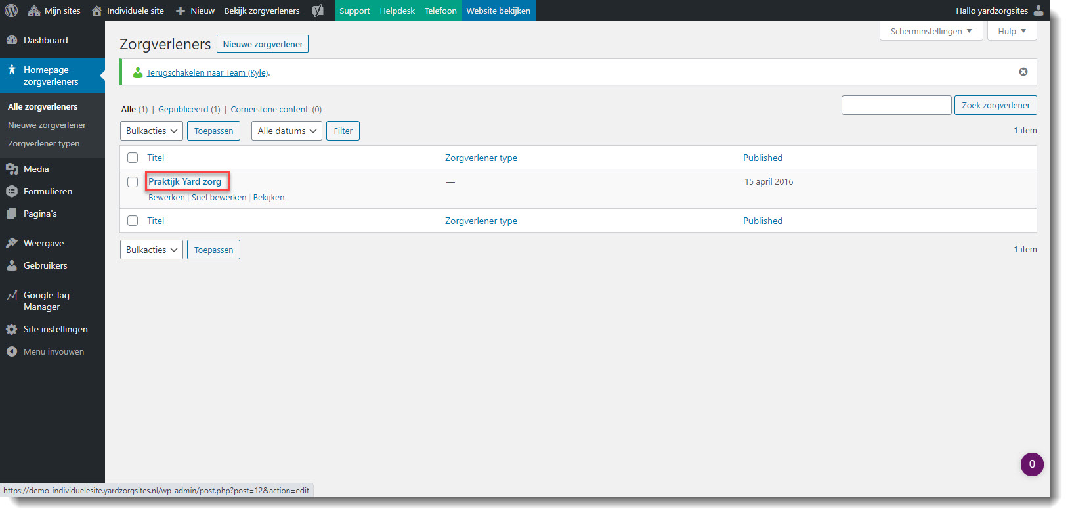The image size is (1070, 517).
Task: Open the top Bulkacties dropdown
Action: [x=152, y=131]
